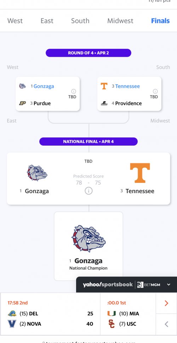Open the Gonzaga National Champion card
Screen dimensions: 177x343
[x=88, y=246]
